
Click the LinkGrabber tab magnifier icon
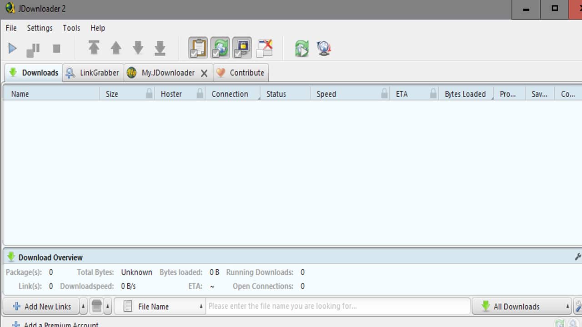coord(70,73)
